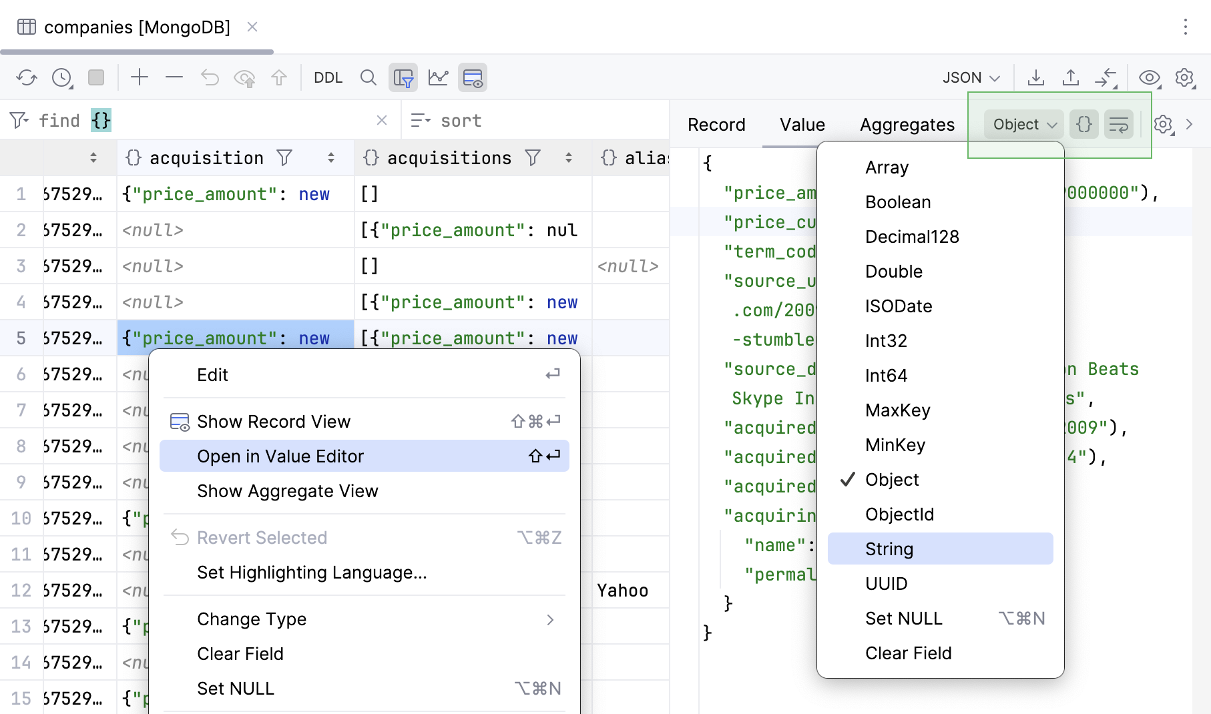The width and height of the screenshot is (1211, 714).
Task: Toggle soft-wrap in the value editor
Action: click(1118, 124)
